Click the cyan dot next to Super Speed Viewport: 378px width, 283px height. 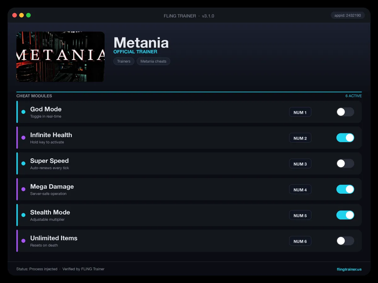(23, 164)
